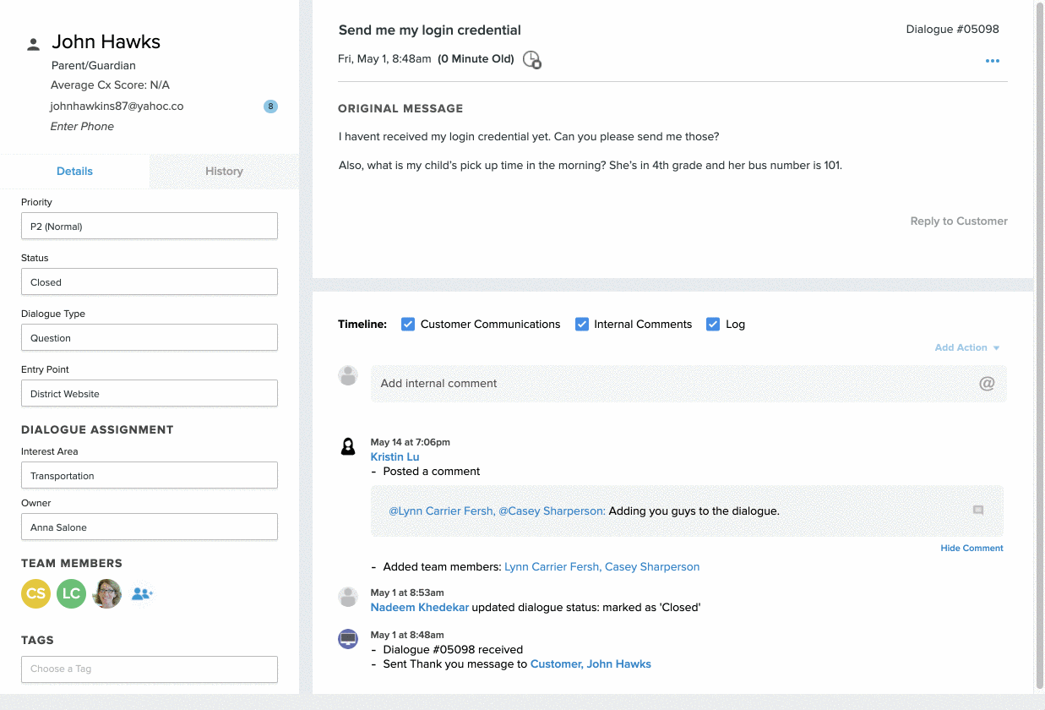Click the Hide Comment link
1045x710 pixels.
[972, 549]
